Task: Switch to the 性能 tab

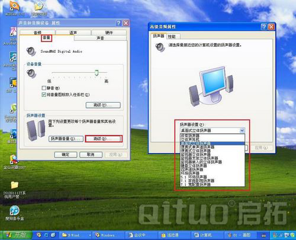Action: [172, 37]
